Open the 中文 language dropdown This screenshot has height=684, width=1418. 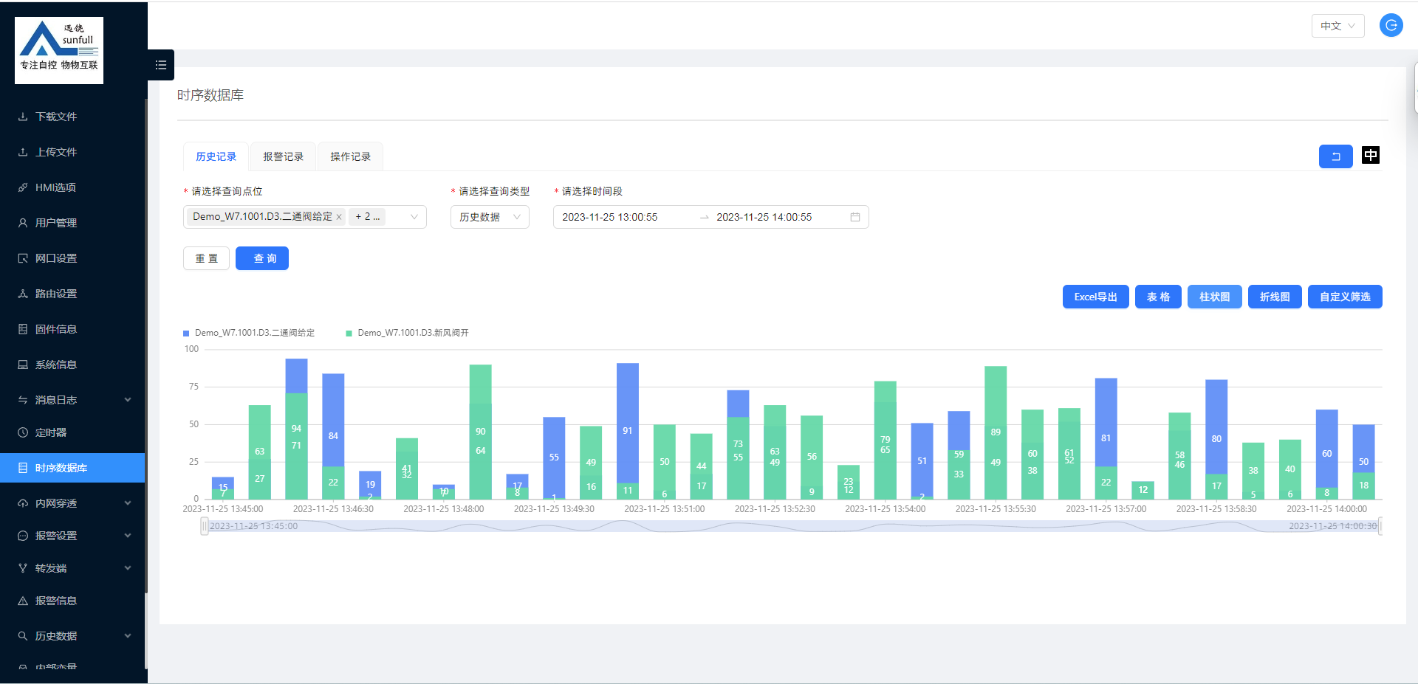(x=1337, y=26)
